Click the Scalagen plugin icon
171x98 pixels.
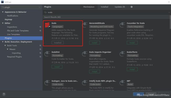47,83
